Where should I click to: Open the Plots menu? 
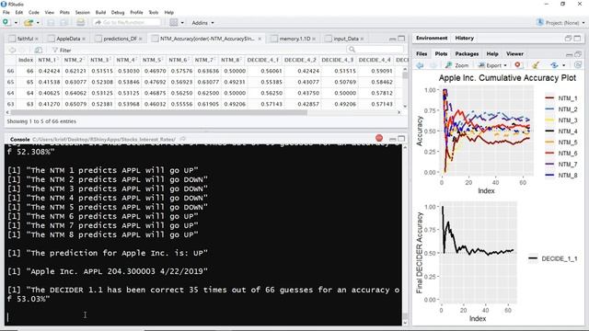[x=64, y=12]
